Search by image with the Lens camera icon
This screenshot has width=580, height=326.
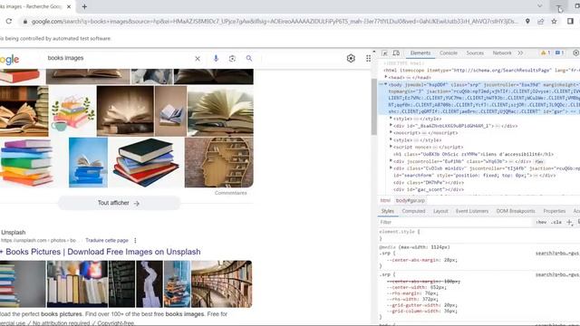pos(232,58)
